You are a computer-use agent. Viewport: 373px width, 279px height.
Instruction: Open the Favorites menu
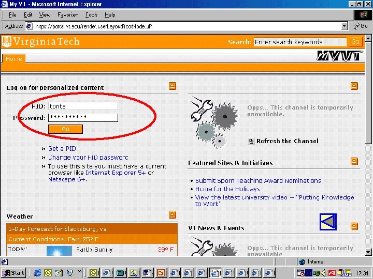67,14
